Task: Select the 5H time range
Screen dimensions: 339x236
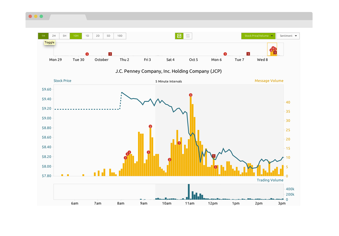Action: coord(64,36)
